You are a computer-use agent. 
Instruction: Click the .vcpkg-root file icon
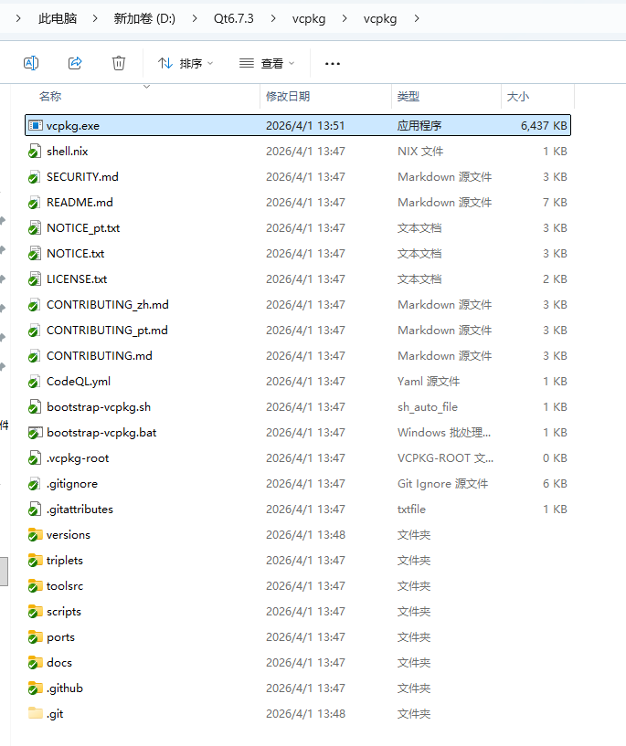pyautogui.click(x=35, y=458)
